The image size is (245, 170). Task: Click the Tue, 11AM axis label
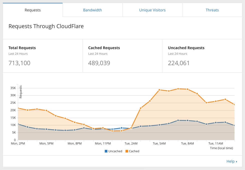point(216,143)
